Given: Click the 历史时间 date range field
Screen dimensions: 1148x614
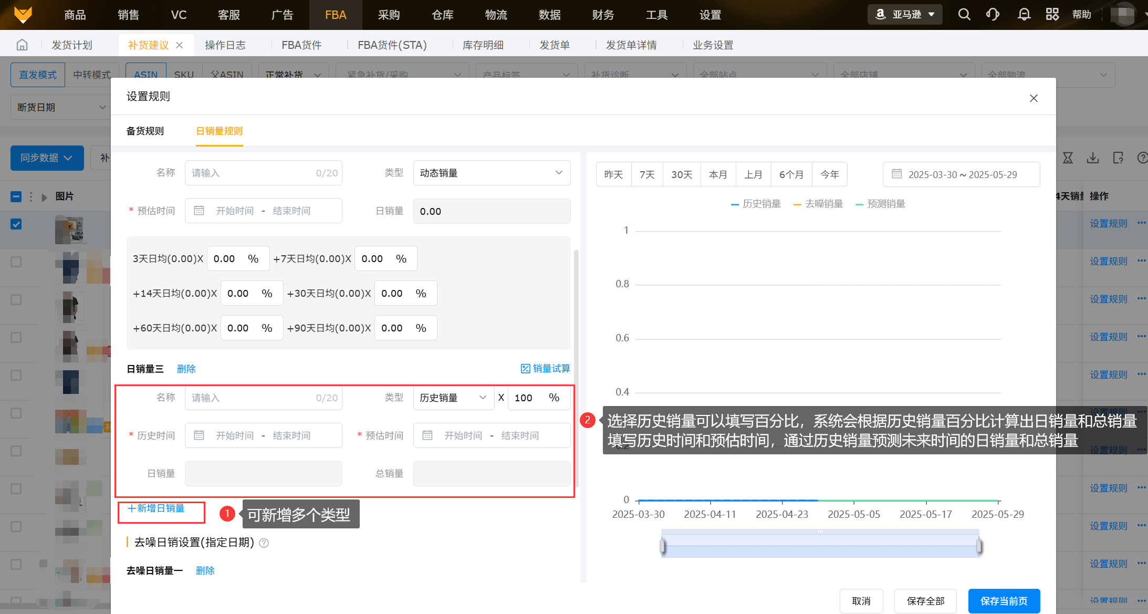Looking at the screenshot, I should point(263,435).
